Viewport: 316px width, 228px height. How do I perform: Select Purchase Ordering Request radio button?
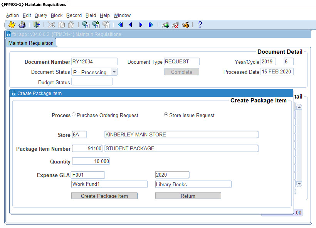(x=74, y=115)
